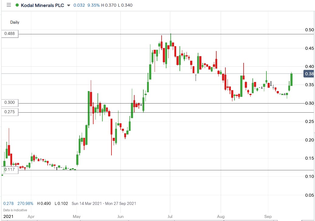315x221 pixels.
Task: Click the 0.25 price axis label
Action: (x=309, y=121)
